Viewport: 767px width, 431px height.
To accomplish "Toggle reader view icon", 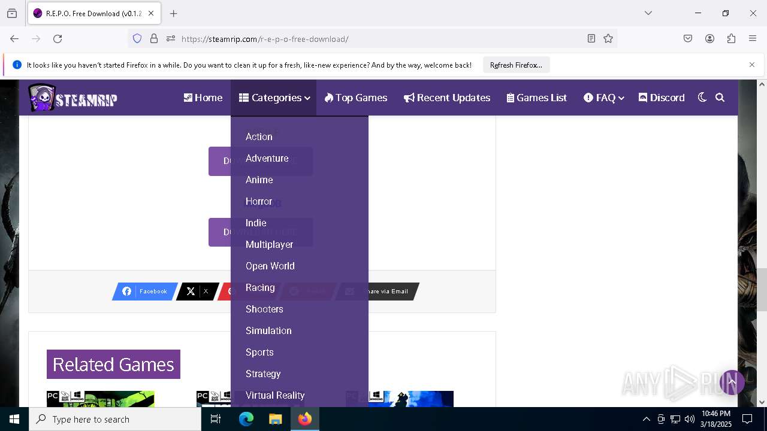I will [x=591, y=38].
